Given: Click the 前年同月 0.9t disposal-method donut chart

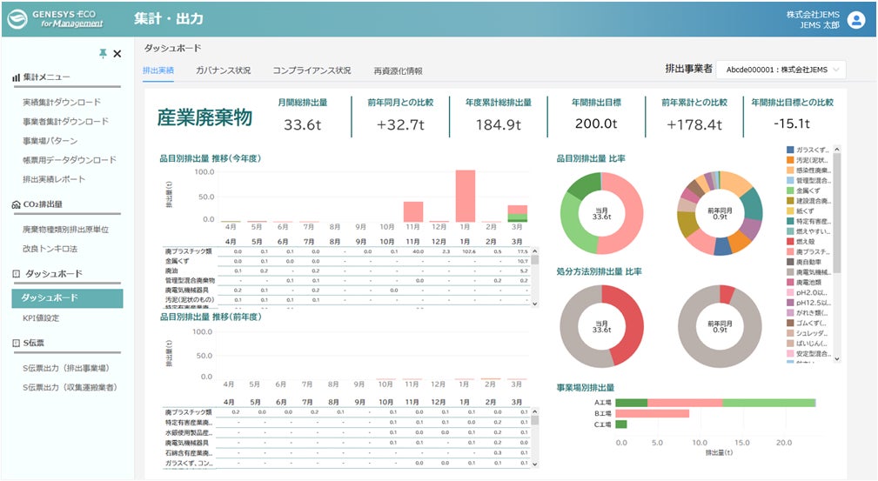Looking at the screenshot, I should [720, 326].
